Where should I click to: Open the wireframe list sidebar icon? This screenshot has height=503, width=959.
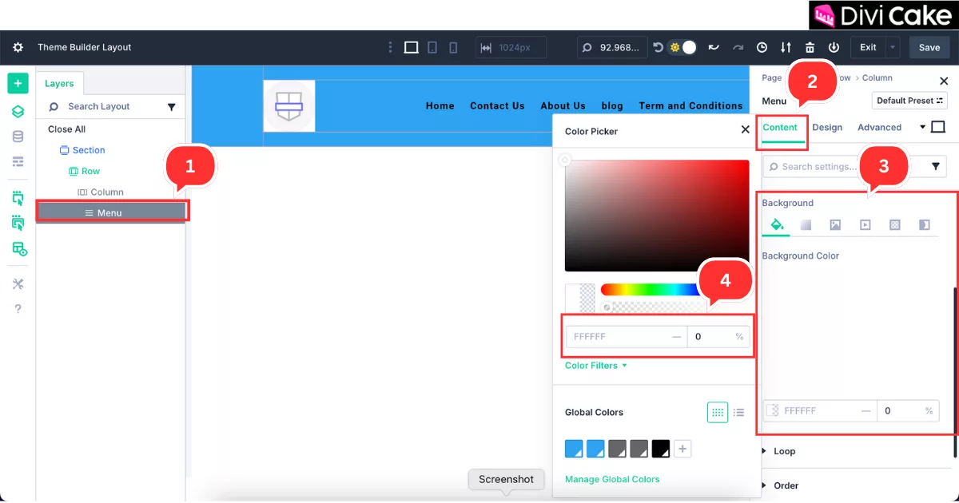click(x=18, y=161)
